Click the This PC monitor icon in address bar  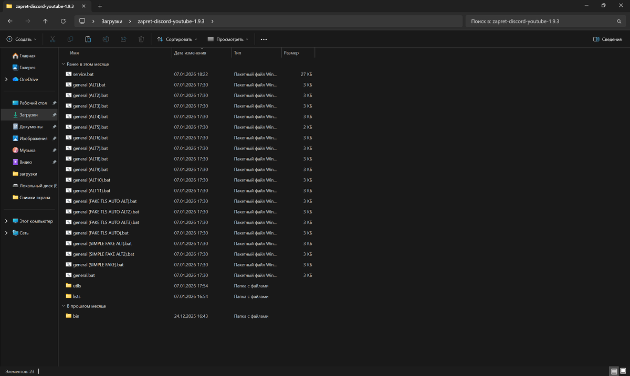pos(82,22)
